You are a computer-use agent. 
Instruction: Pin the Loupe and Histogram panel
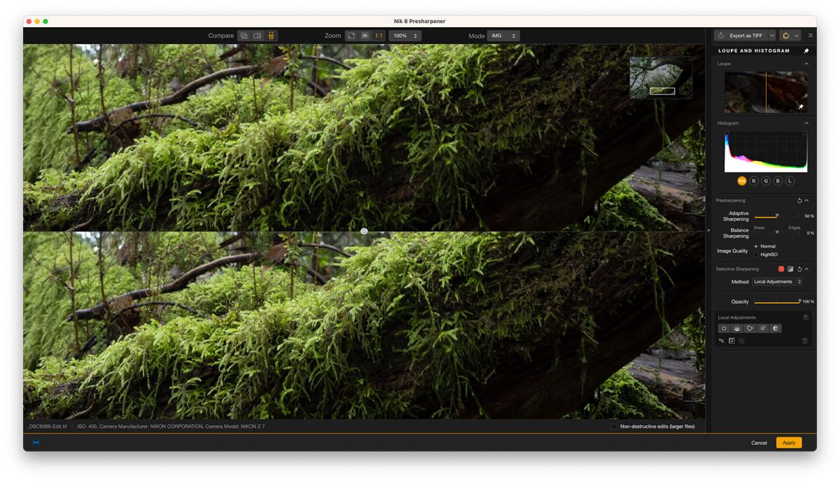pos(806,51)
